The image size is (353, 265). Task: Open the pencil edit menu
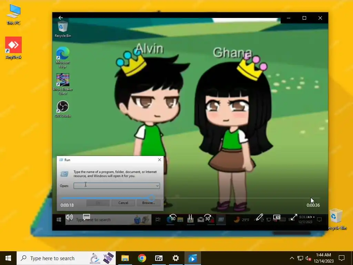coord(259,217)
